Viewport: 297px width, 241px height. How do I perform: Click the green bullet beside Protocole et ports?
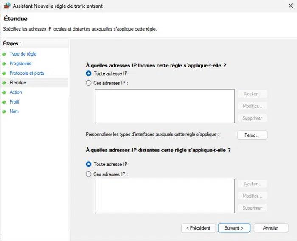[x=4, y=73]
